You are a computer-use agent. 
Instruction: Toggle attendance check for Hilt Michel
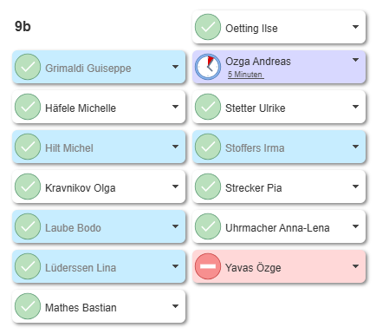pos(28,147)
